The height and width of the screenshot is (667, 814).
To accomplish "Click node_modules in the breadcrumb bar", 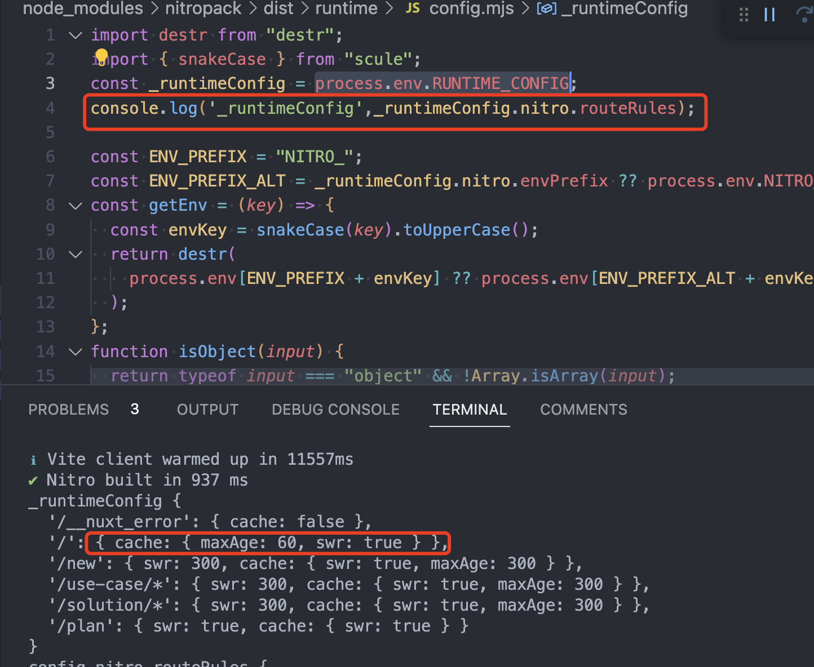I will coord(83,9).
